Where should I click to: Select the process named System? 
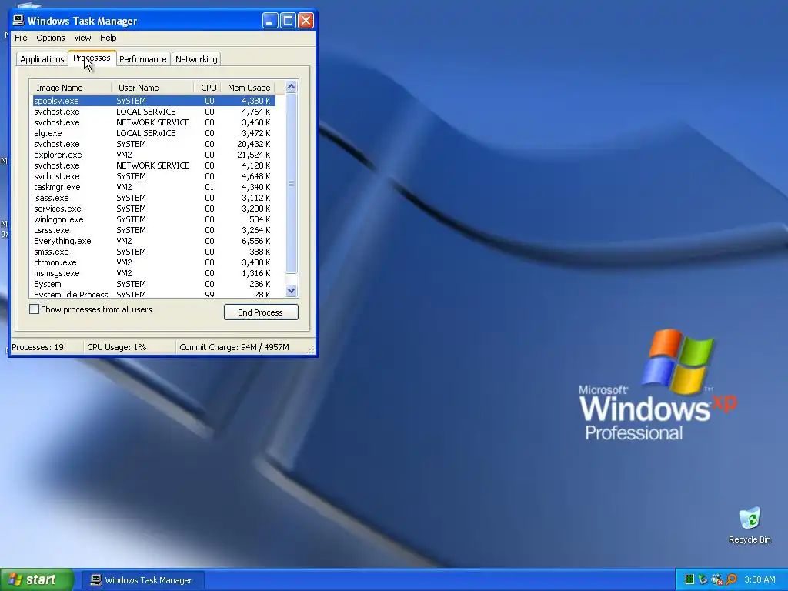pyautogui.click(x=154, y=284)
